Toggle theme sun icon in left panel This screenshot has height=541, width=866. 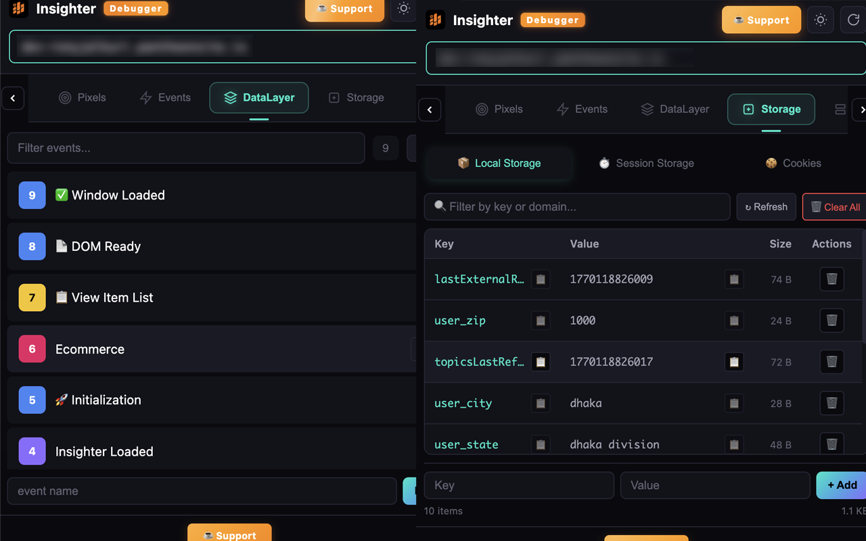coord(404,9)
